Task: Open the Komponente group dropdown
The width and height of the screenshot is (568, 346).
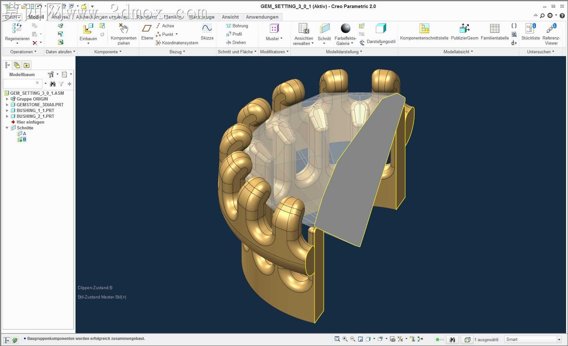Action: [108, 52]
